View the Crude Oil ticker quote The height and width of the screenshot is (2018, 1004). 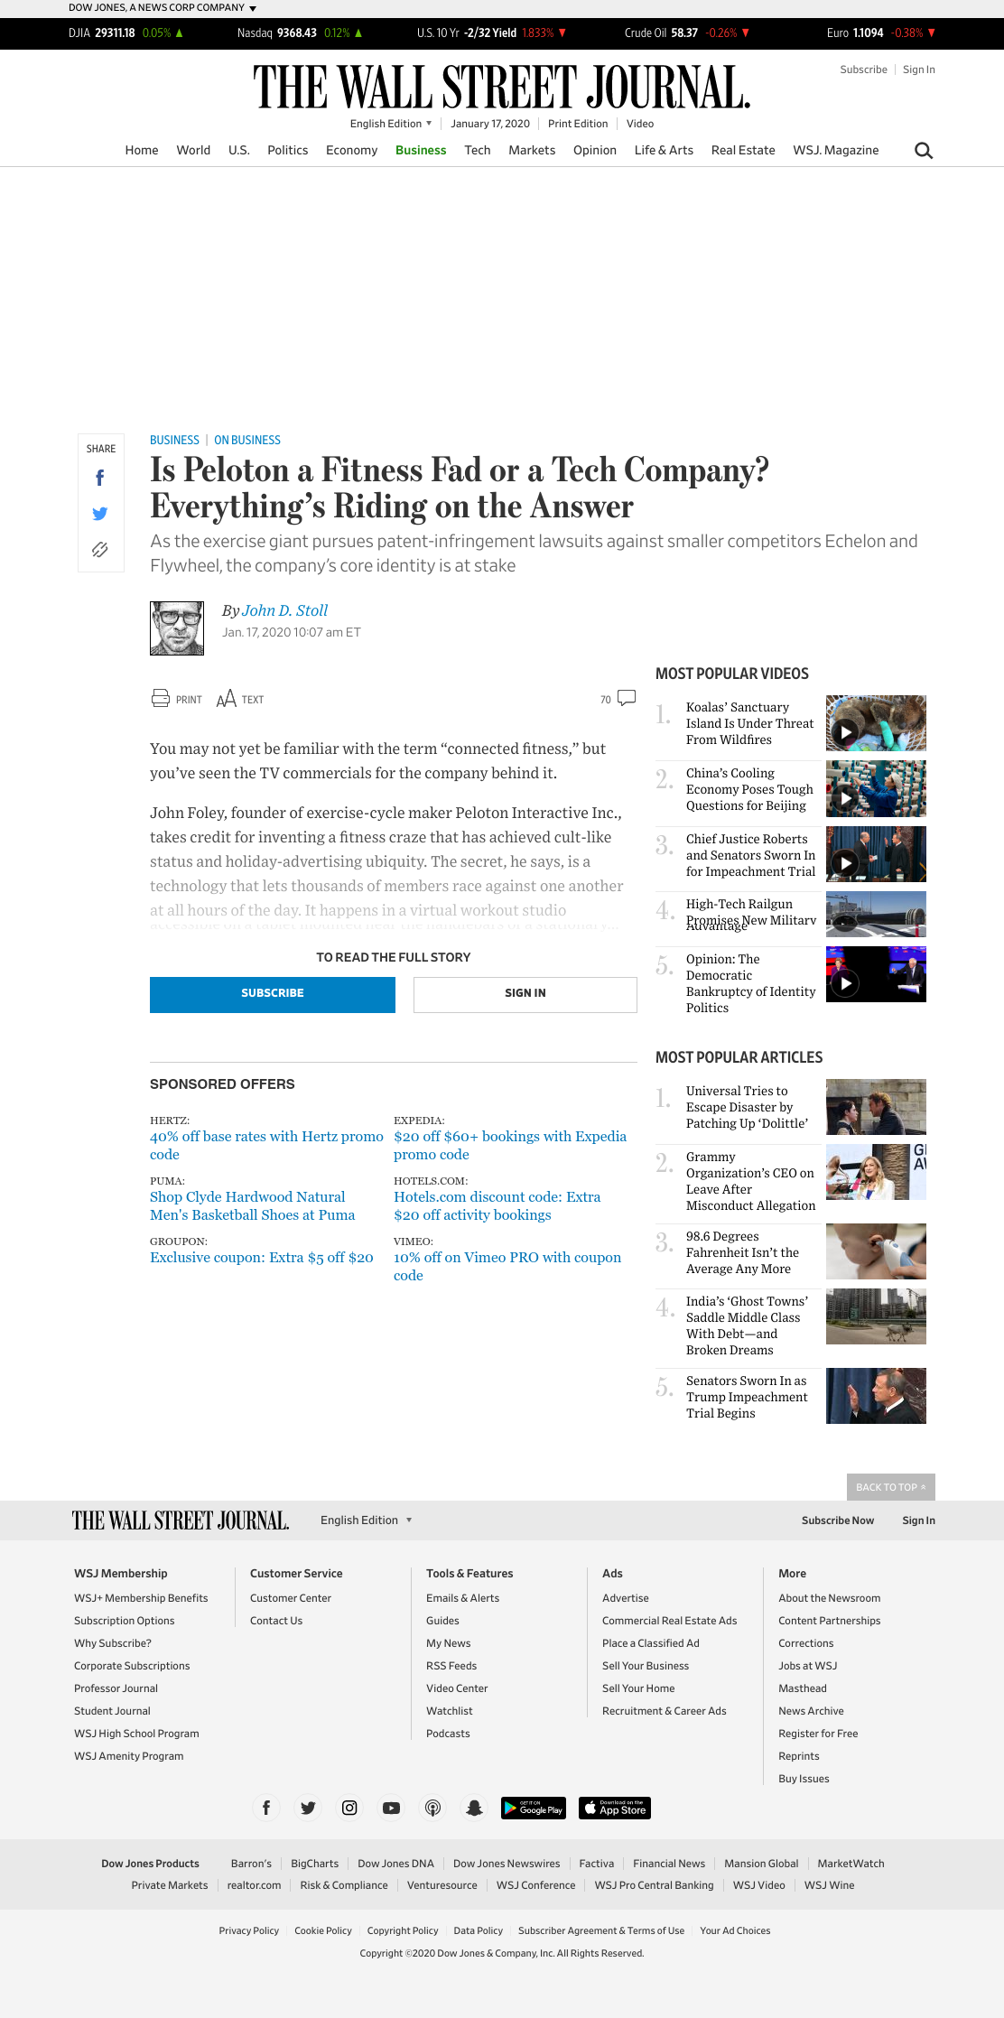click(687, 33)
